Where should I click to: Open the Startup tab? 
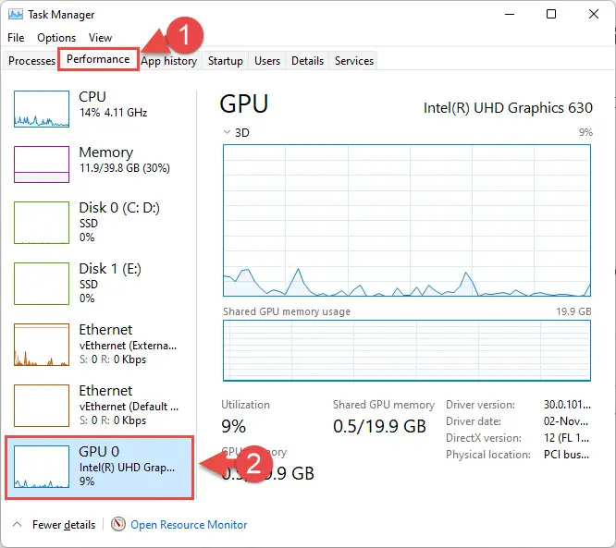tap(225, 61)
